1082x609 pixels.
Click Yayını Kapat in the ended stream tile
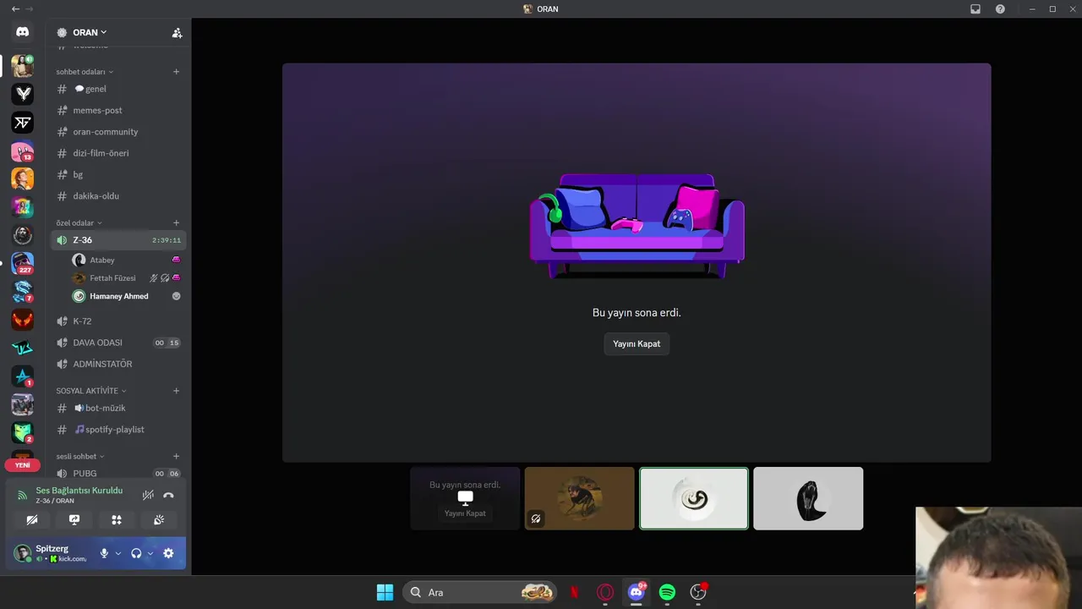tap(465, 513)
